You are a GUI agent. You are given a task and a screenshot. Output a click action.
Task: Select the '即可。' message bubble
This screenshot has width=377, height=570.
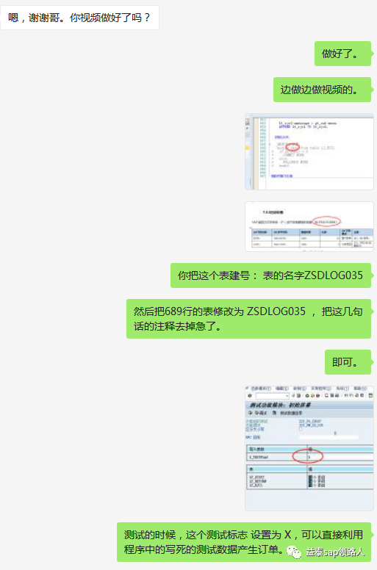pyautogui.click(x=348, y=362)
